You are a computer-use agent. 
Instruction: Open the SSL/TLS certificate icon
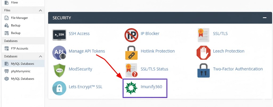pyautogui.click(x=203, y=35)
